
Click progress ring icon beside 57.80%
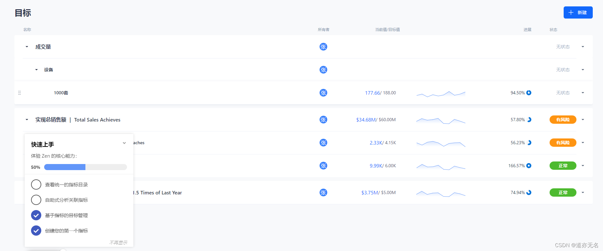tap(529, 120)
